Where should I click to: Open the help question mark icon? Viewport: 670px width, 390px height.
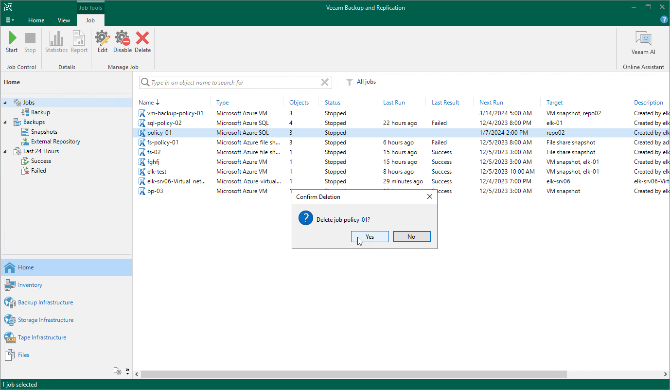click(x=664, y=20)
